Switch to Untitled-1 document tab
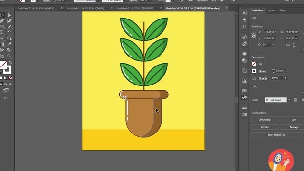 [x=86, y=8]
